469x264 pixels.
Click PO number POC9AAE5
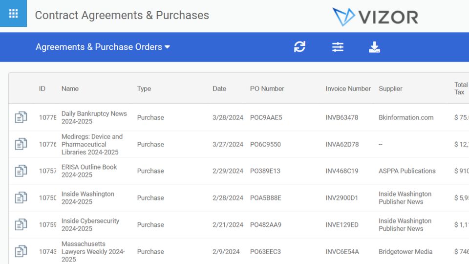pyautogui.click(x=266, y=117)
